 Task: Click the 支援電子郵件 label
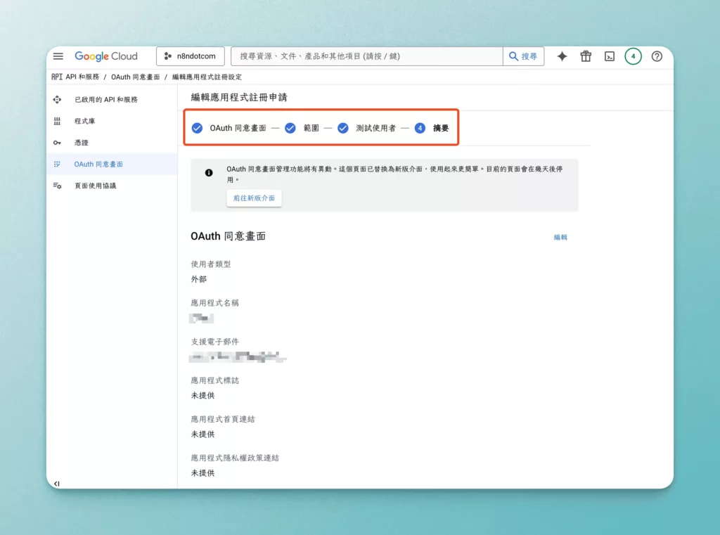click(x=215, y=342)
